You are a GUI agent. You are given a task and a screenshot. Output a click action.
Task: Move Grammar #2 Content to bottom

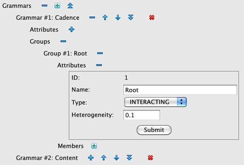point(129,158)
